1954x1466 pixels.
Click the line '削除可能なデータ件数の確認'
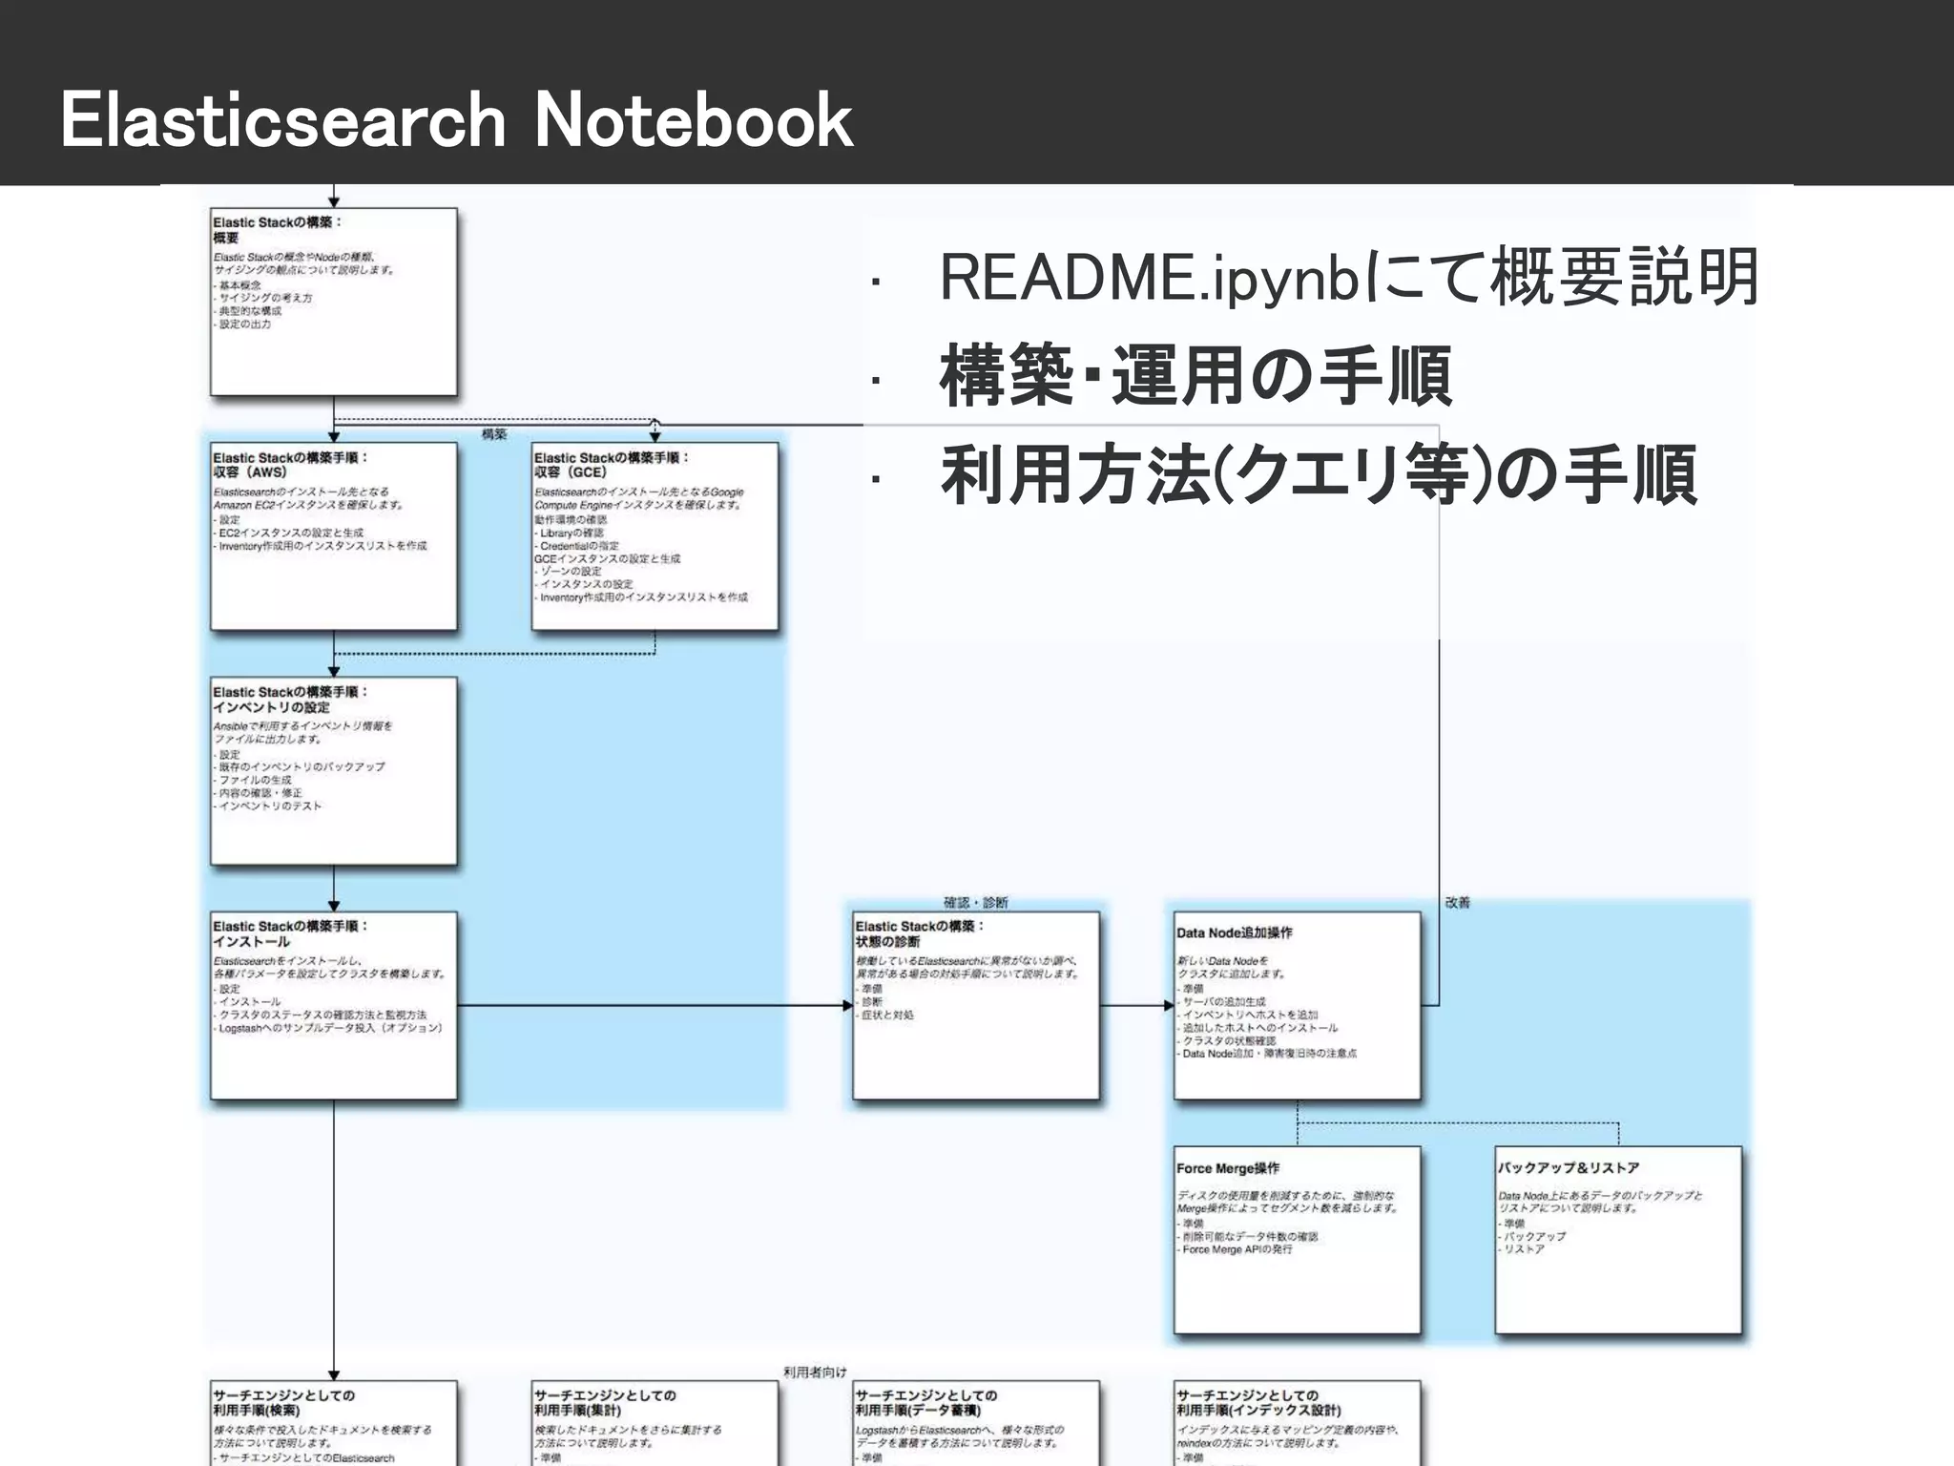(1248, 1236)
